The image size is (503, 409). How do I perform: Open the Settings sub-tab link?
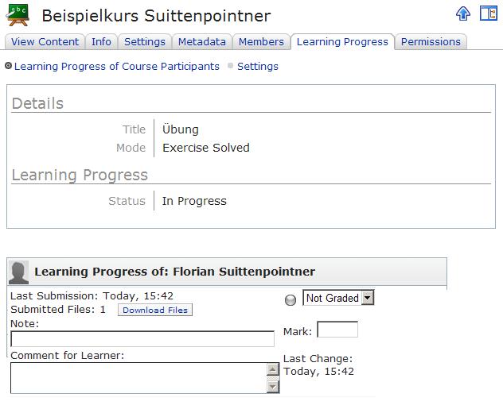[258, 67]
